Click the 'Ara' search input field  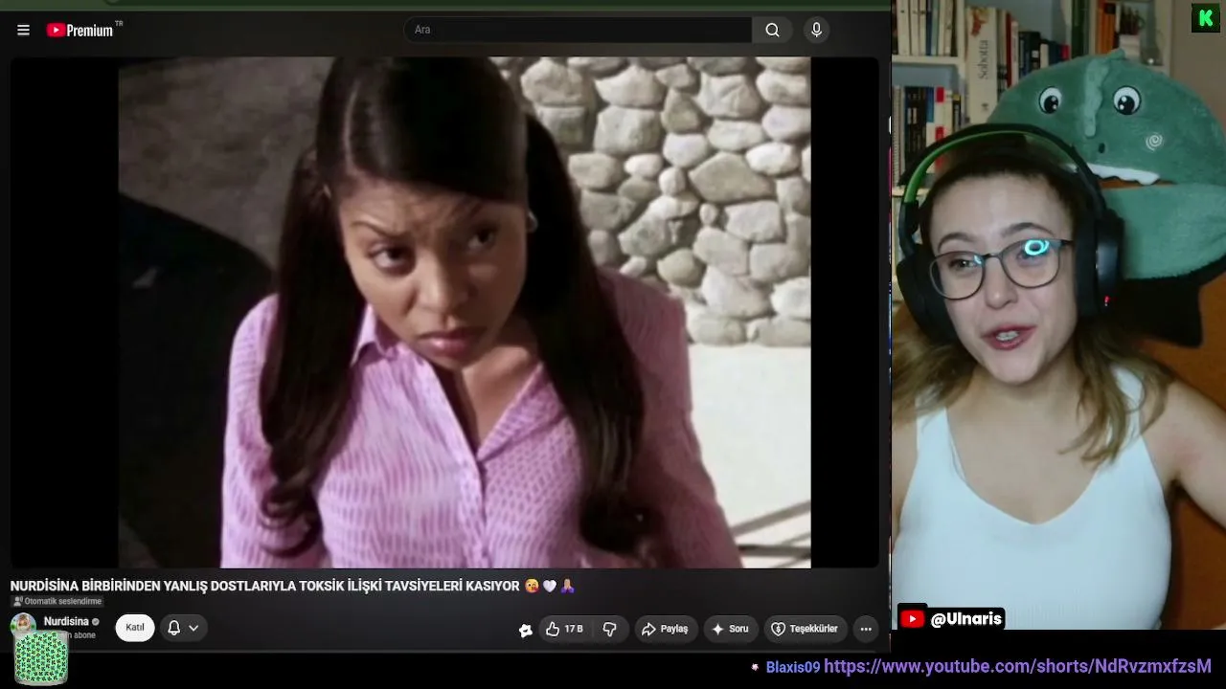(578, 30)
